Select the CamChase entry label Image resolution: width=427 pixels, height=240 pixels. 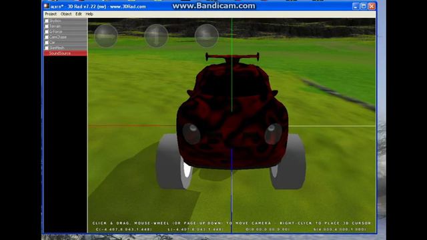pos(58,37)
